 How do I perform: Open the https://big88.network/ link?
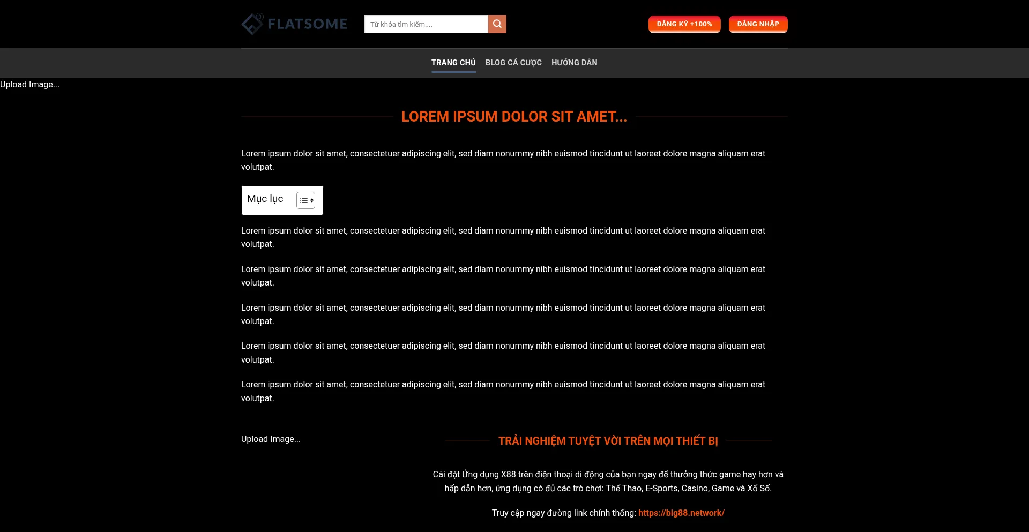click(681, 513)
